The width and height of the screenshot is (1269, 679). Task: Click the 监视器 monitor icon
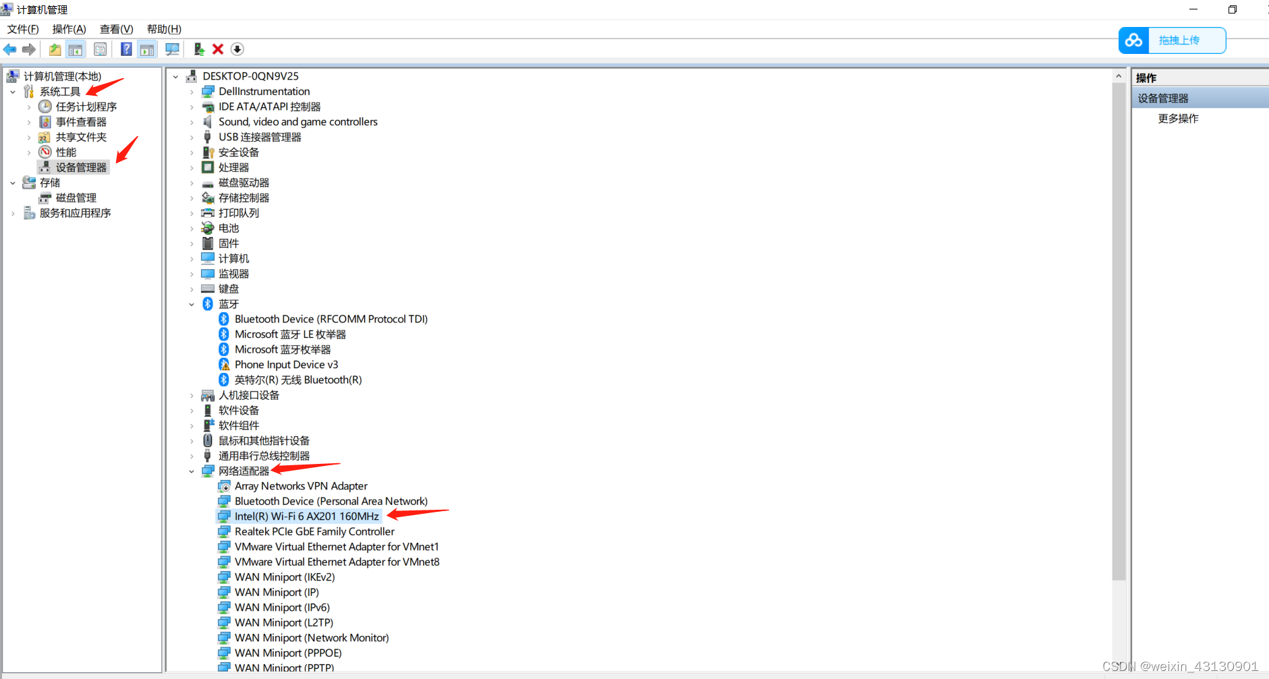tap(208, 274)
